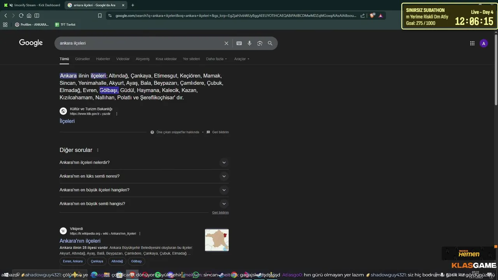Go back to the previous page
The width and height of the screenshot is (498, 280).
tap(5, 16)
